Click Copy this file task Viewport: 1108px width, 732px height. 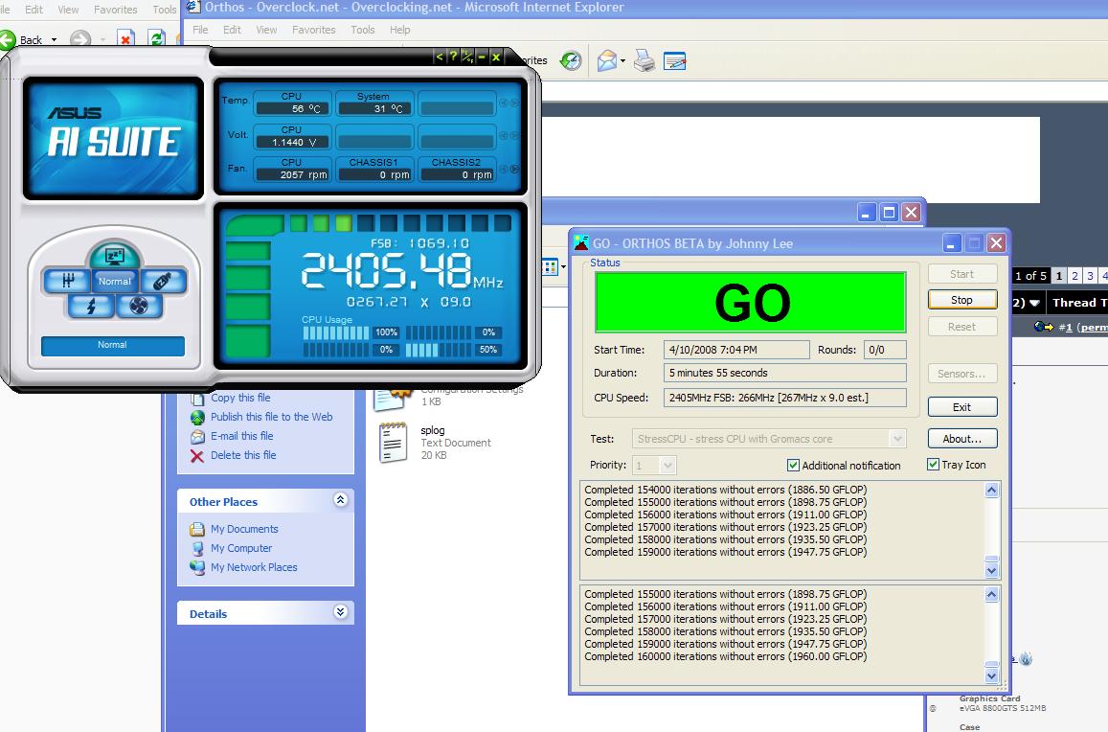coord(240,398)
